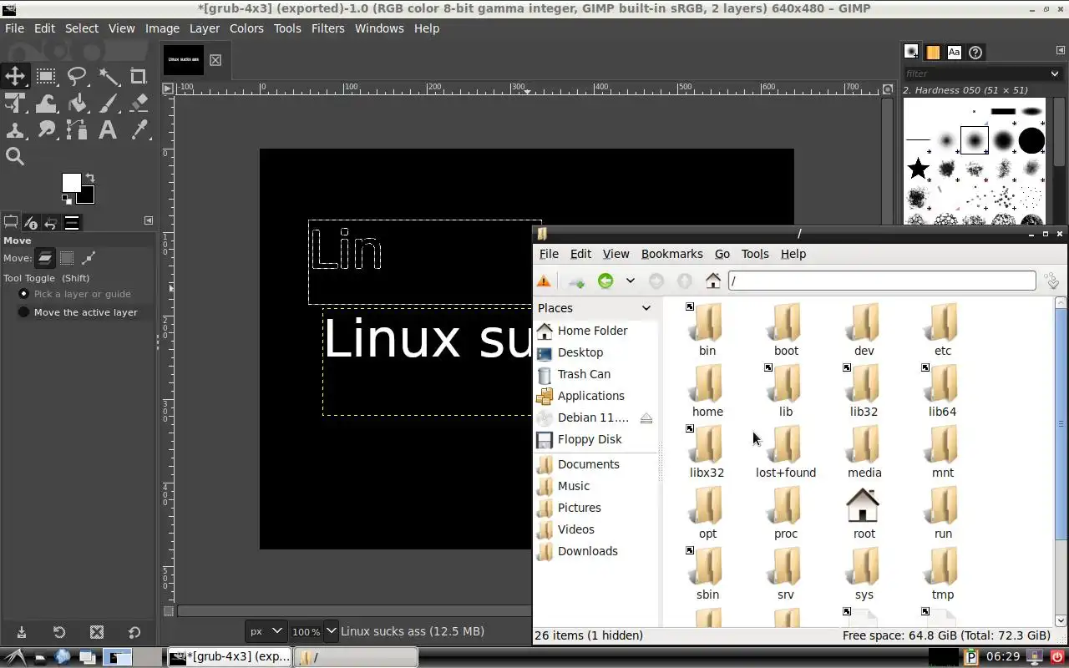The height and width of the screenshot is (668, 1069).
Task: Select the Eraser tool
Action: (x=139, y=104)
